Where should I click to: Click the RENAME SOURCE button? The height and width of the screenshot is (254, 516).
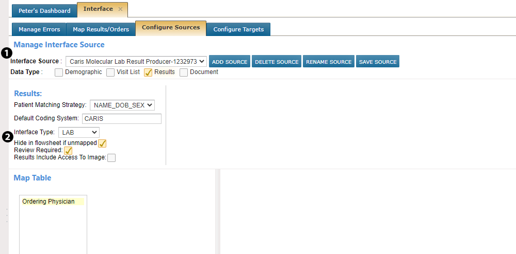[329, 62]
